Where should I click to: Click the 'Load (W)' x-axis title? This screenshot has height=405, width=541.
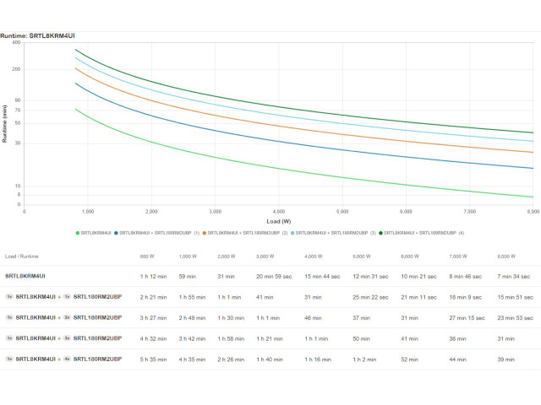(x=279, y=221)
